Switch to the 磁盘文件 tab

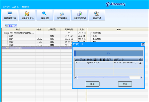[x=11, y=25]
